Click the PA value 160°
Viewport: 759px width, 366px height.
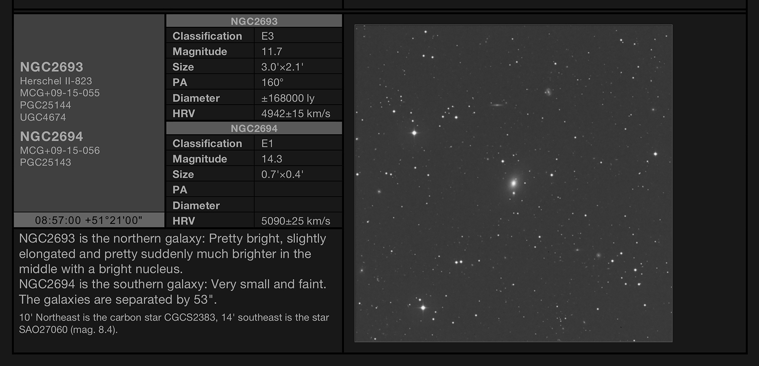coord(272,82)
